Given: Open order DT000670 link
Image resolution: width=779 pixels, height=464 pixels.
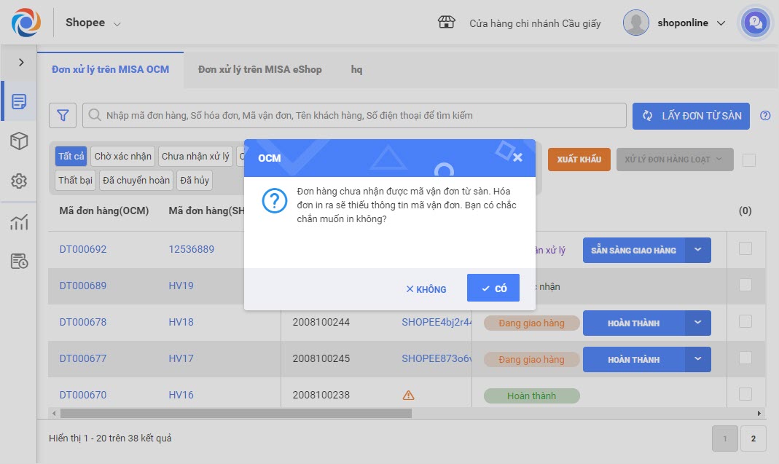Looking at the screenshot, I should 83,395.
